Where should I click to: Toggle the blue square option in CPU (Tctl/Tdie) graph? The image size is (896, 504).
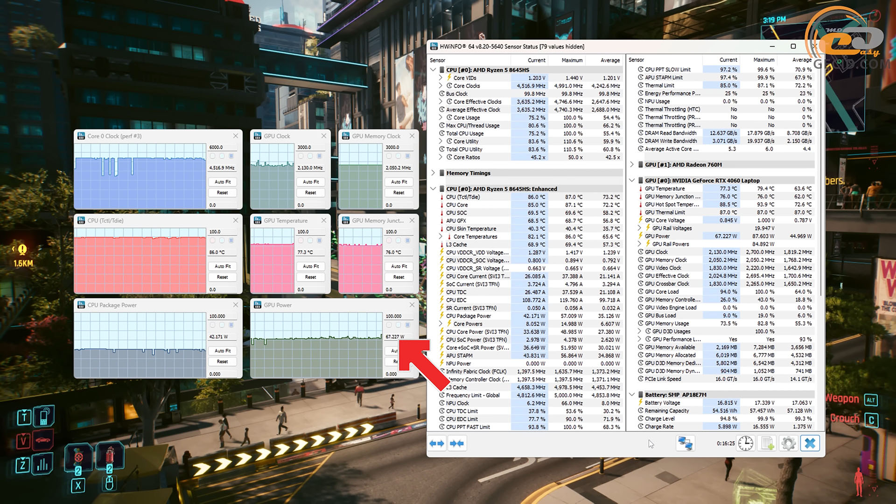pos(231,240)
